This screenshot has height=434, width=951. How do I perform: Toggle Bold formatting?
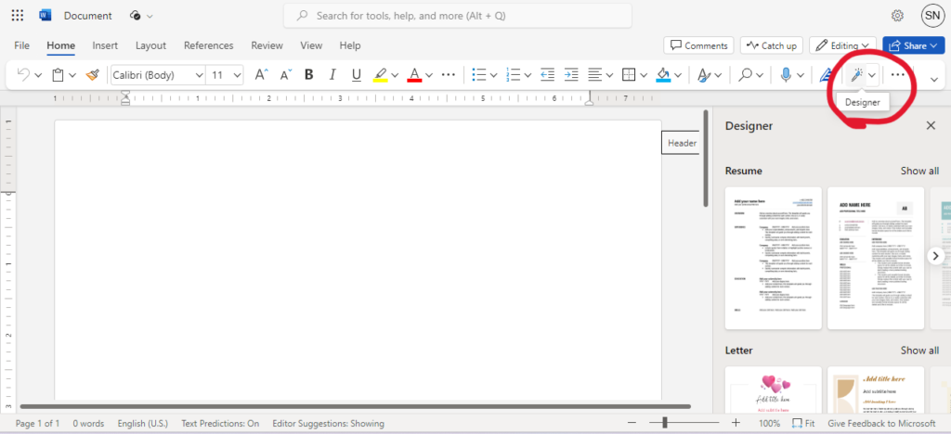click(x=308, y=75)
